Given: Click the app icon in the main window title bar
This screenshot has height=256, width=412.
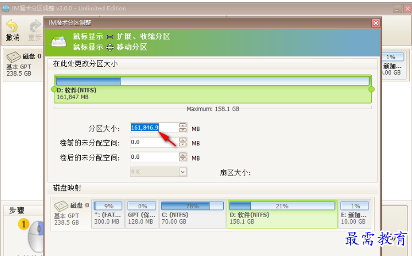Looking at the screenshot, I should click(6, 8).
